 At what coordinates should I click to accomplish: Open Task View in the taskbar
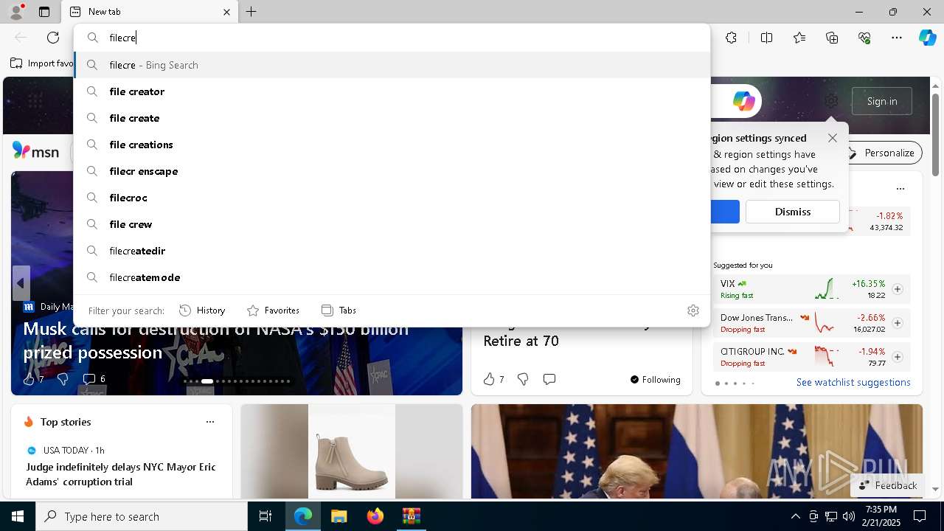click(265, 516)
